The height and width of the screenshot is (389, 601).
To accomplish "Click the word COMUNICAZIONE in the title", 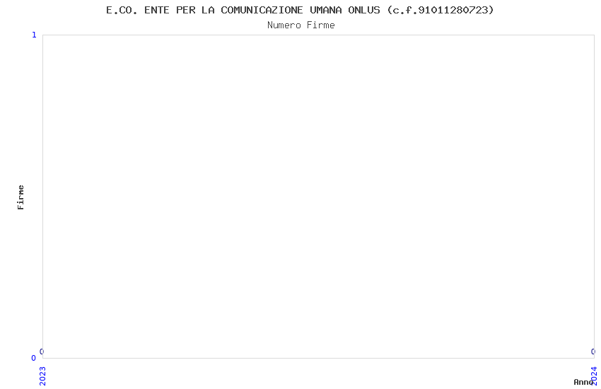I will pos(262,10).
